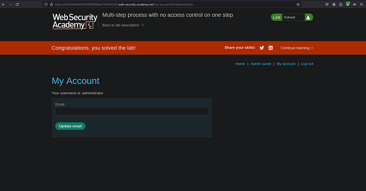Click the Log out link

pos(307,63)
